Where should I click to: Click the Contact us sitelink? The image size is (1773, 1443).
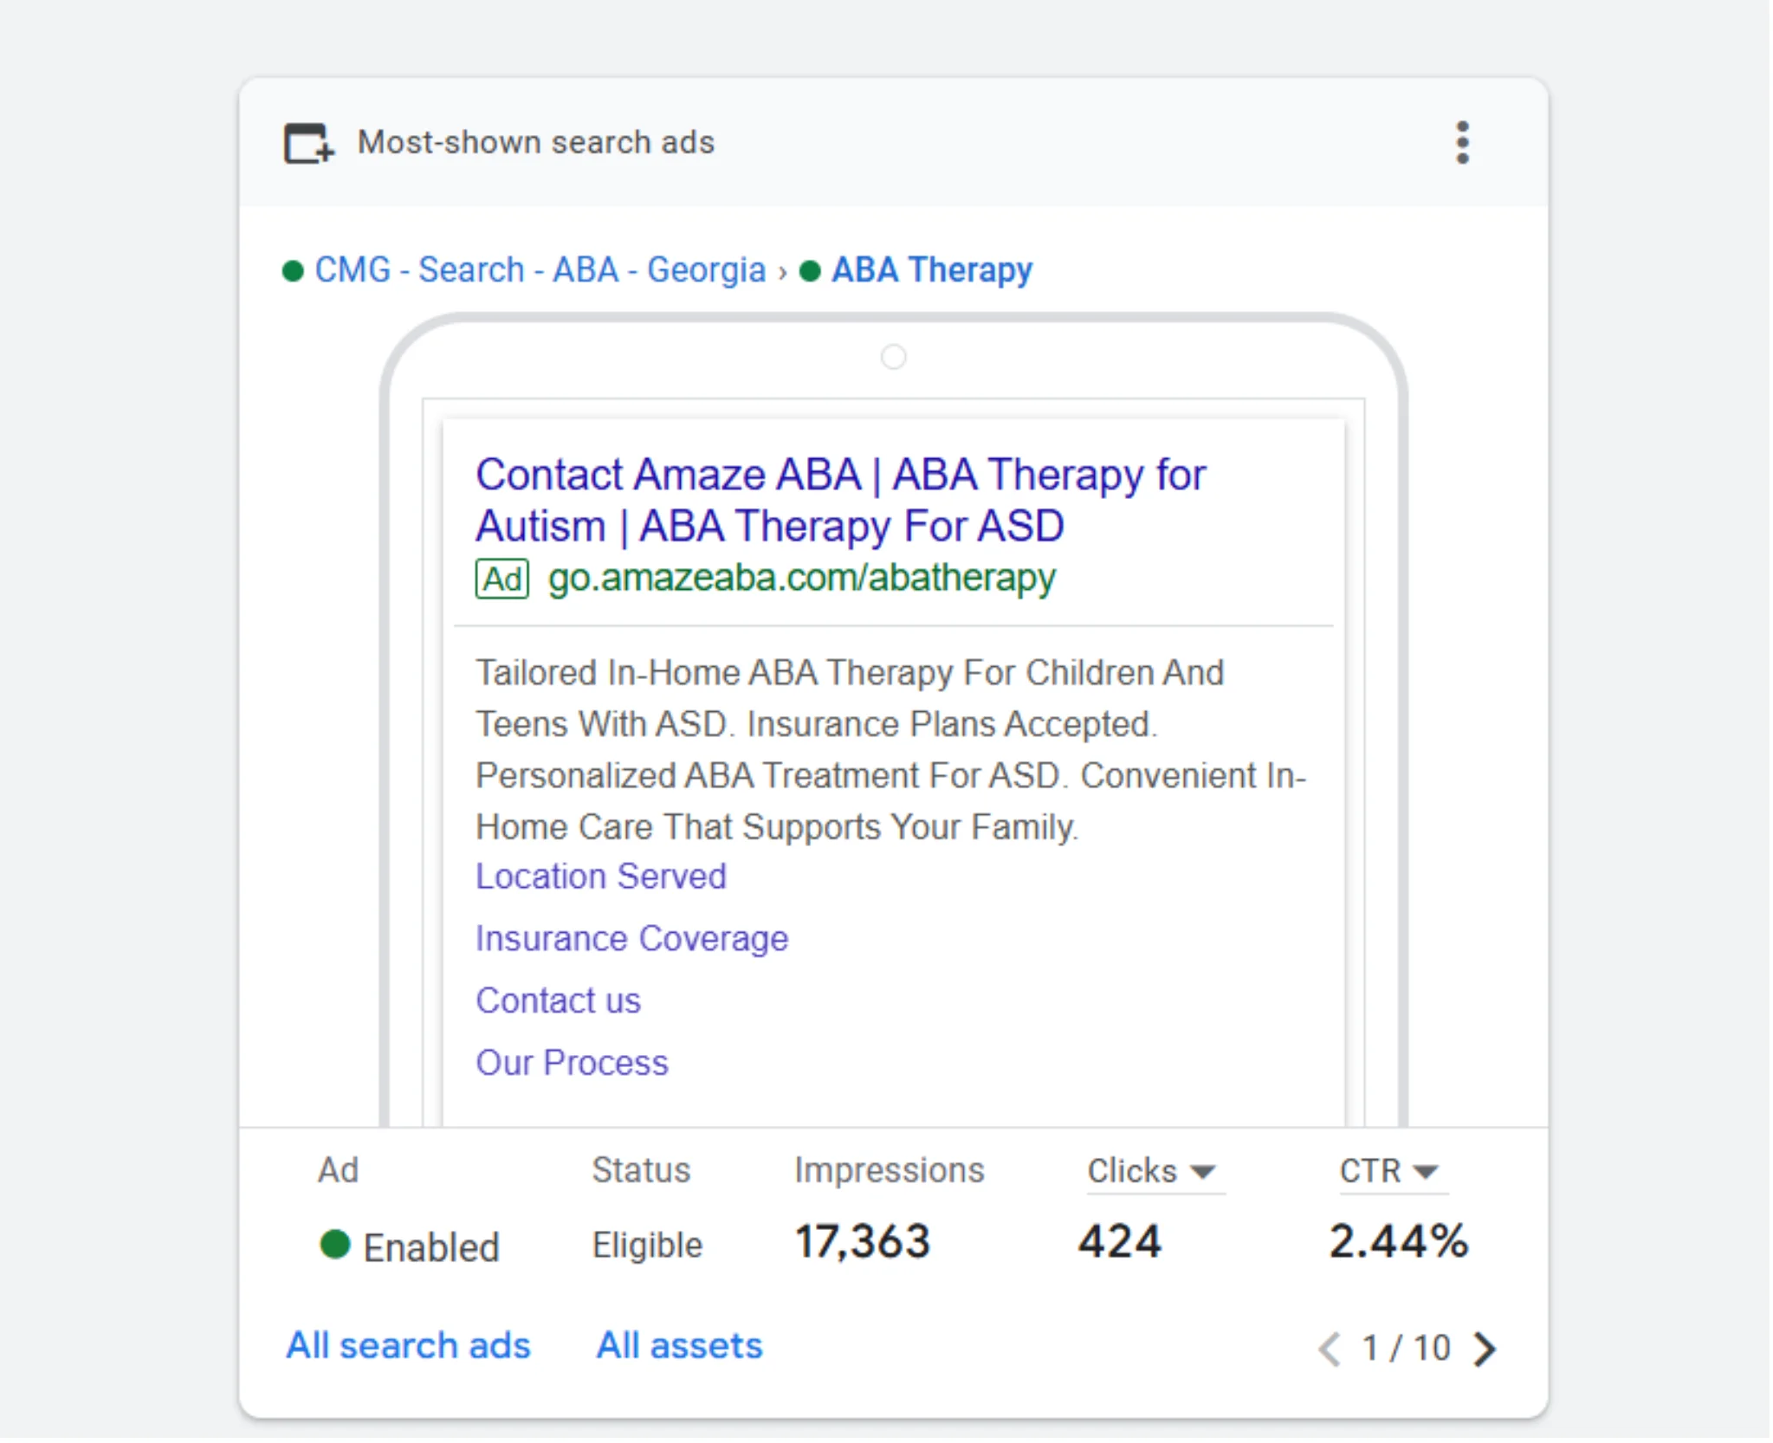point(558,1001)
